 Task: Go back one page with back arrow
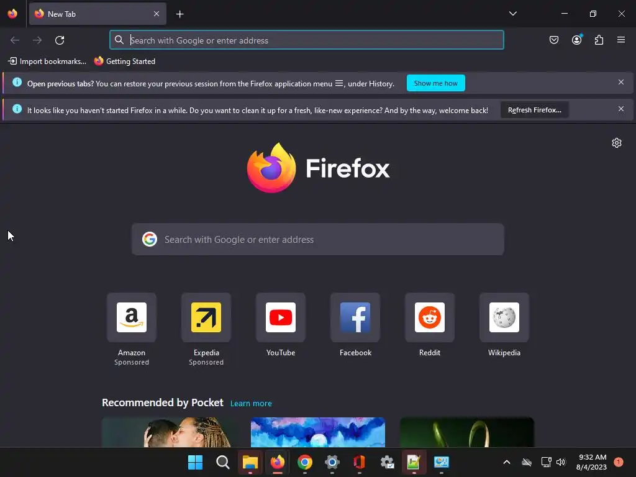coord(15,40)
